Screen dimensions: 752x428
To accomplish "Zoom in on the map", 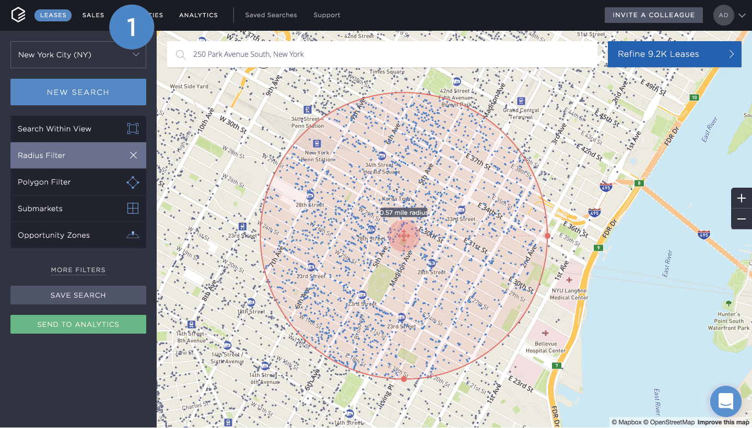I will (x=741, y=198).
